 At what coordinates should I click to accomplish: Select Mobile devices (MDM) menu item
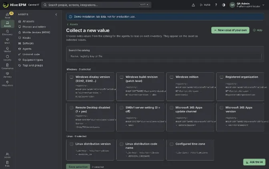tap(38, 32)
